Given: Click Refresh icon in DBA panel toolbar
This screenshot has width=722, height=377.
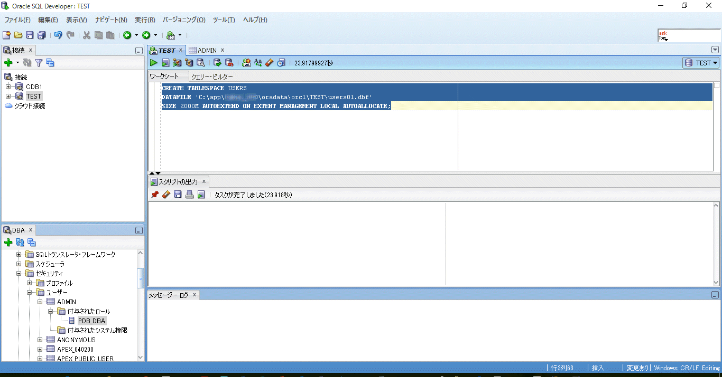Looking at the screenshot, I should click(x=20, y=243).
